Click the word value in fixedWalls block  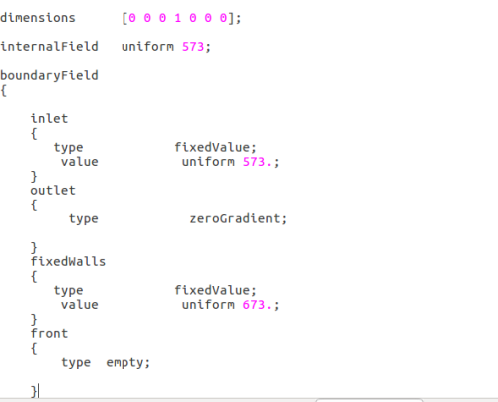point(80,305)
